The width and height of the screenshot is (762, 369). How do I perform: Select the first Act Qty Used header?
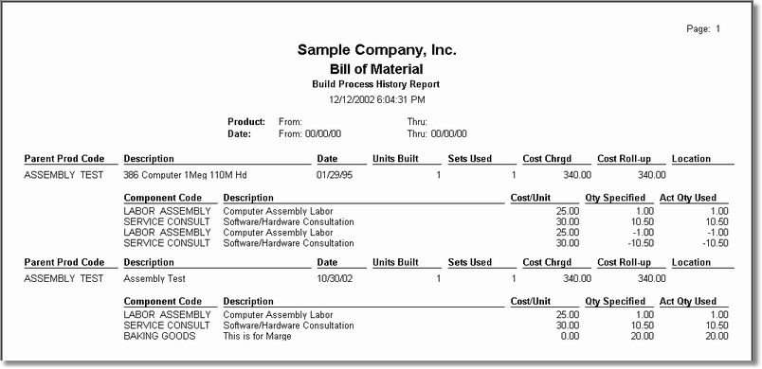pyautogui.click(x=688, y=198)
